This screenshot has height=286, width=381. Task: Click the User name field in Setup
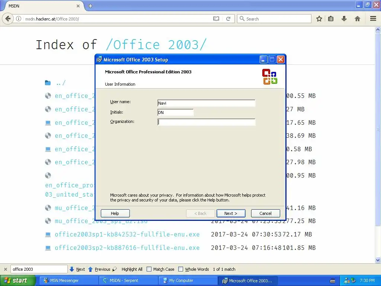pos(206,103)
